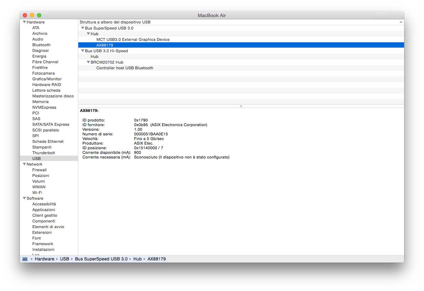
Task: Open the Audio hardware section
Action: (38, 39)
